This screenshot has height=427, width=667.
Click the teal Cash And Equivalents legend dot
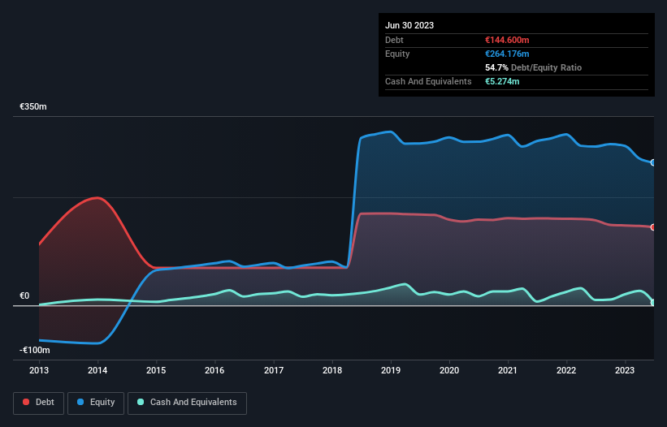141,402
